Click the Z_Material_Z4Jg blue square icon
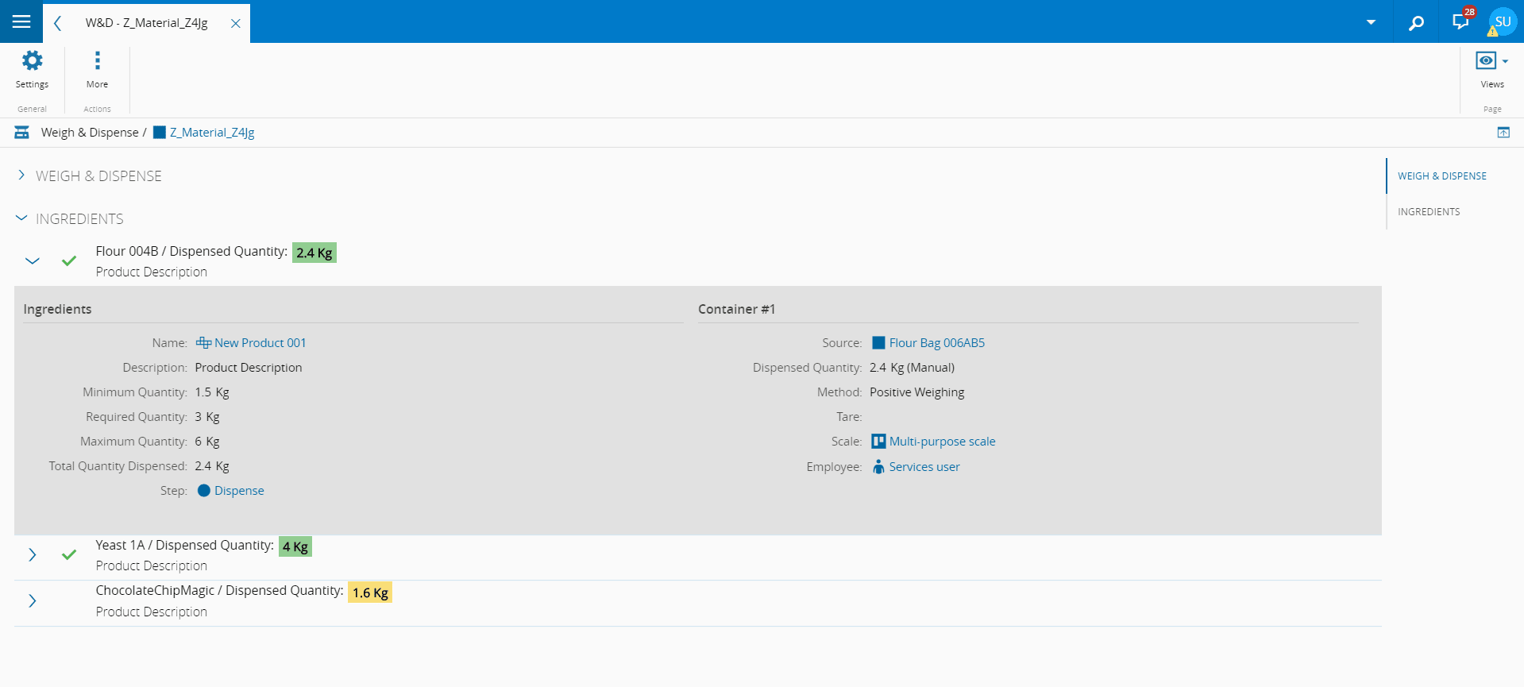This screenshot has height=687, width=1524. (x=160, y=133)
